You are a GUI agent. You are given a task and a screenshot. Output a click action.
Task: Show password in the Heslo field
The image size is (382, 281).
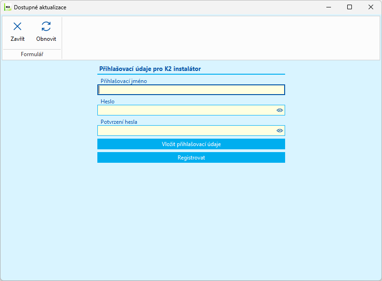[280, 110]
